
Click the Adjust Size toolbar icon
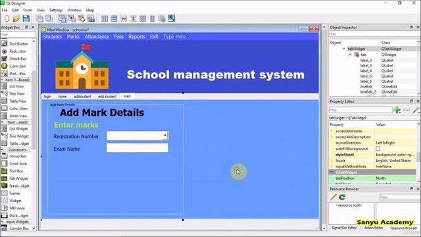(x=171, y=18)
